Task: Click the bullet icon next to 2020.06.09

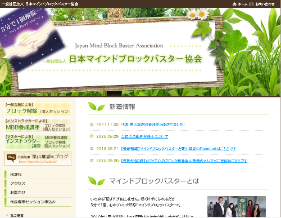Action: (92, 136)
